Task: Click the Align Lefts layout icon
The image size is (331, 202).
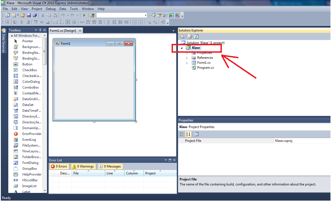Action: pos(15,22)
